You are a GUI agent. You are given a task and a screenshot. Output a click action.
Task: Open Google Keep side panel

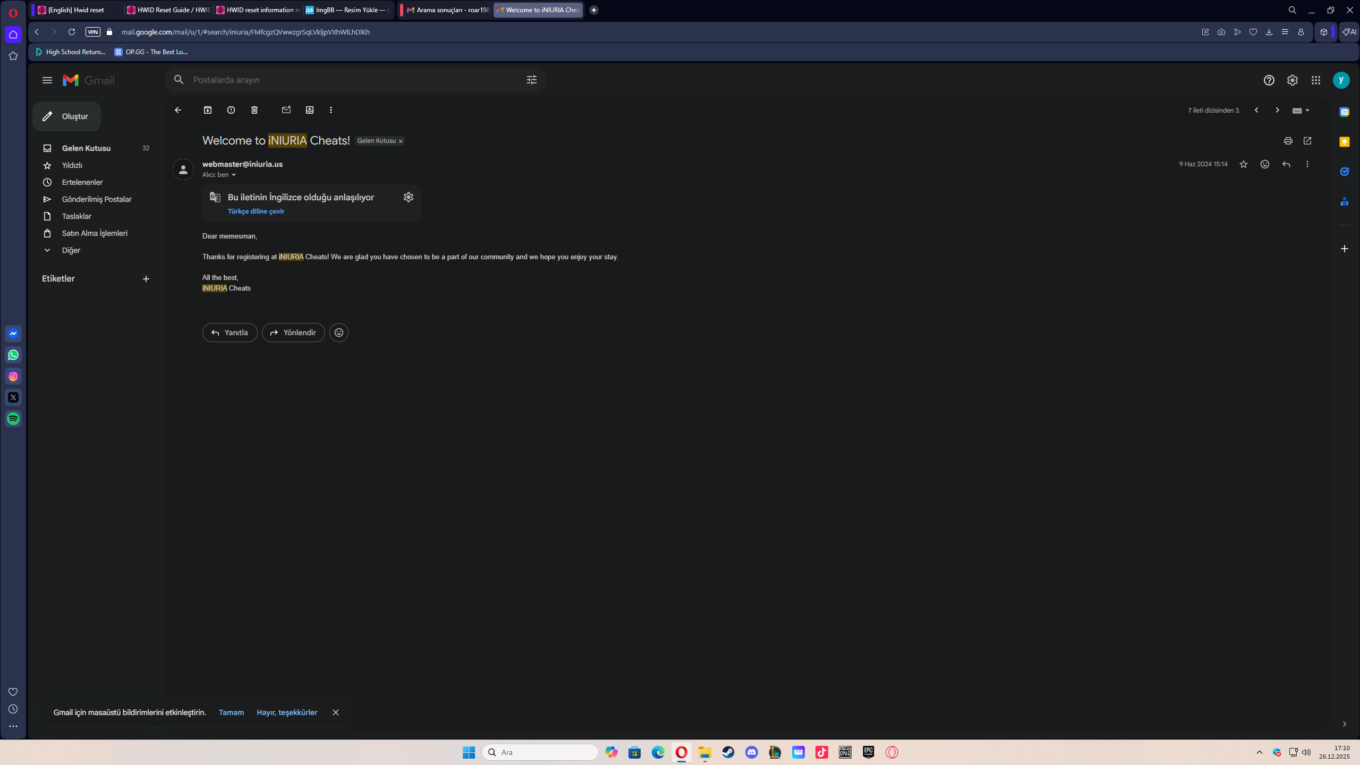(1345, 142)
